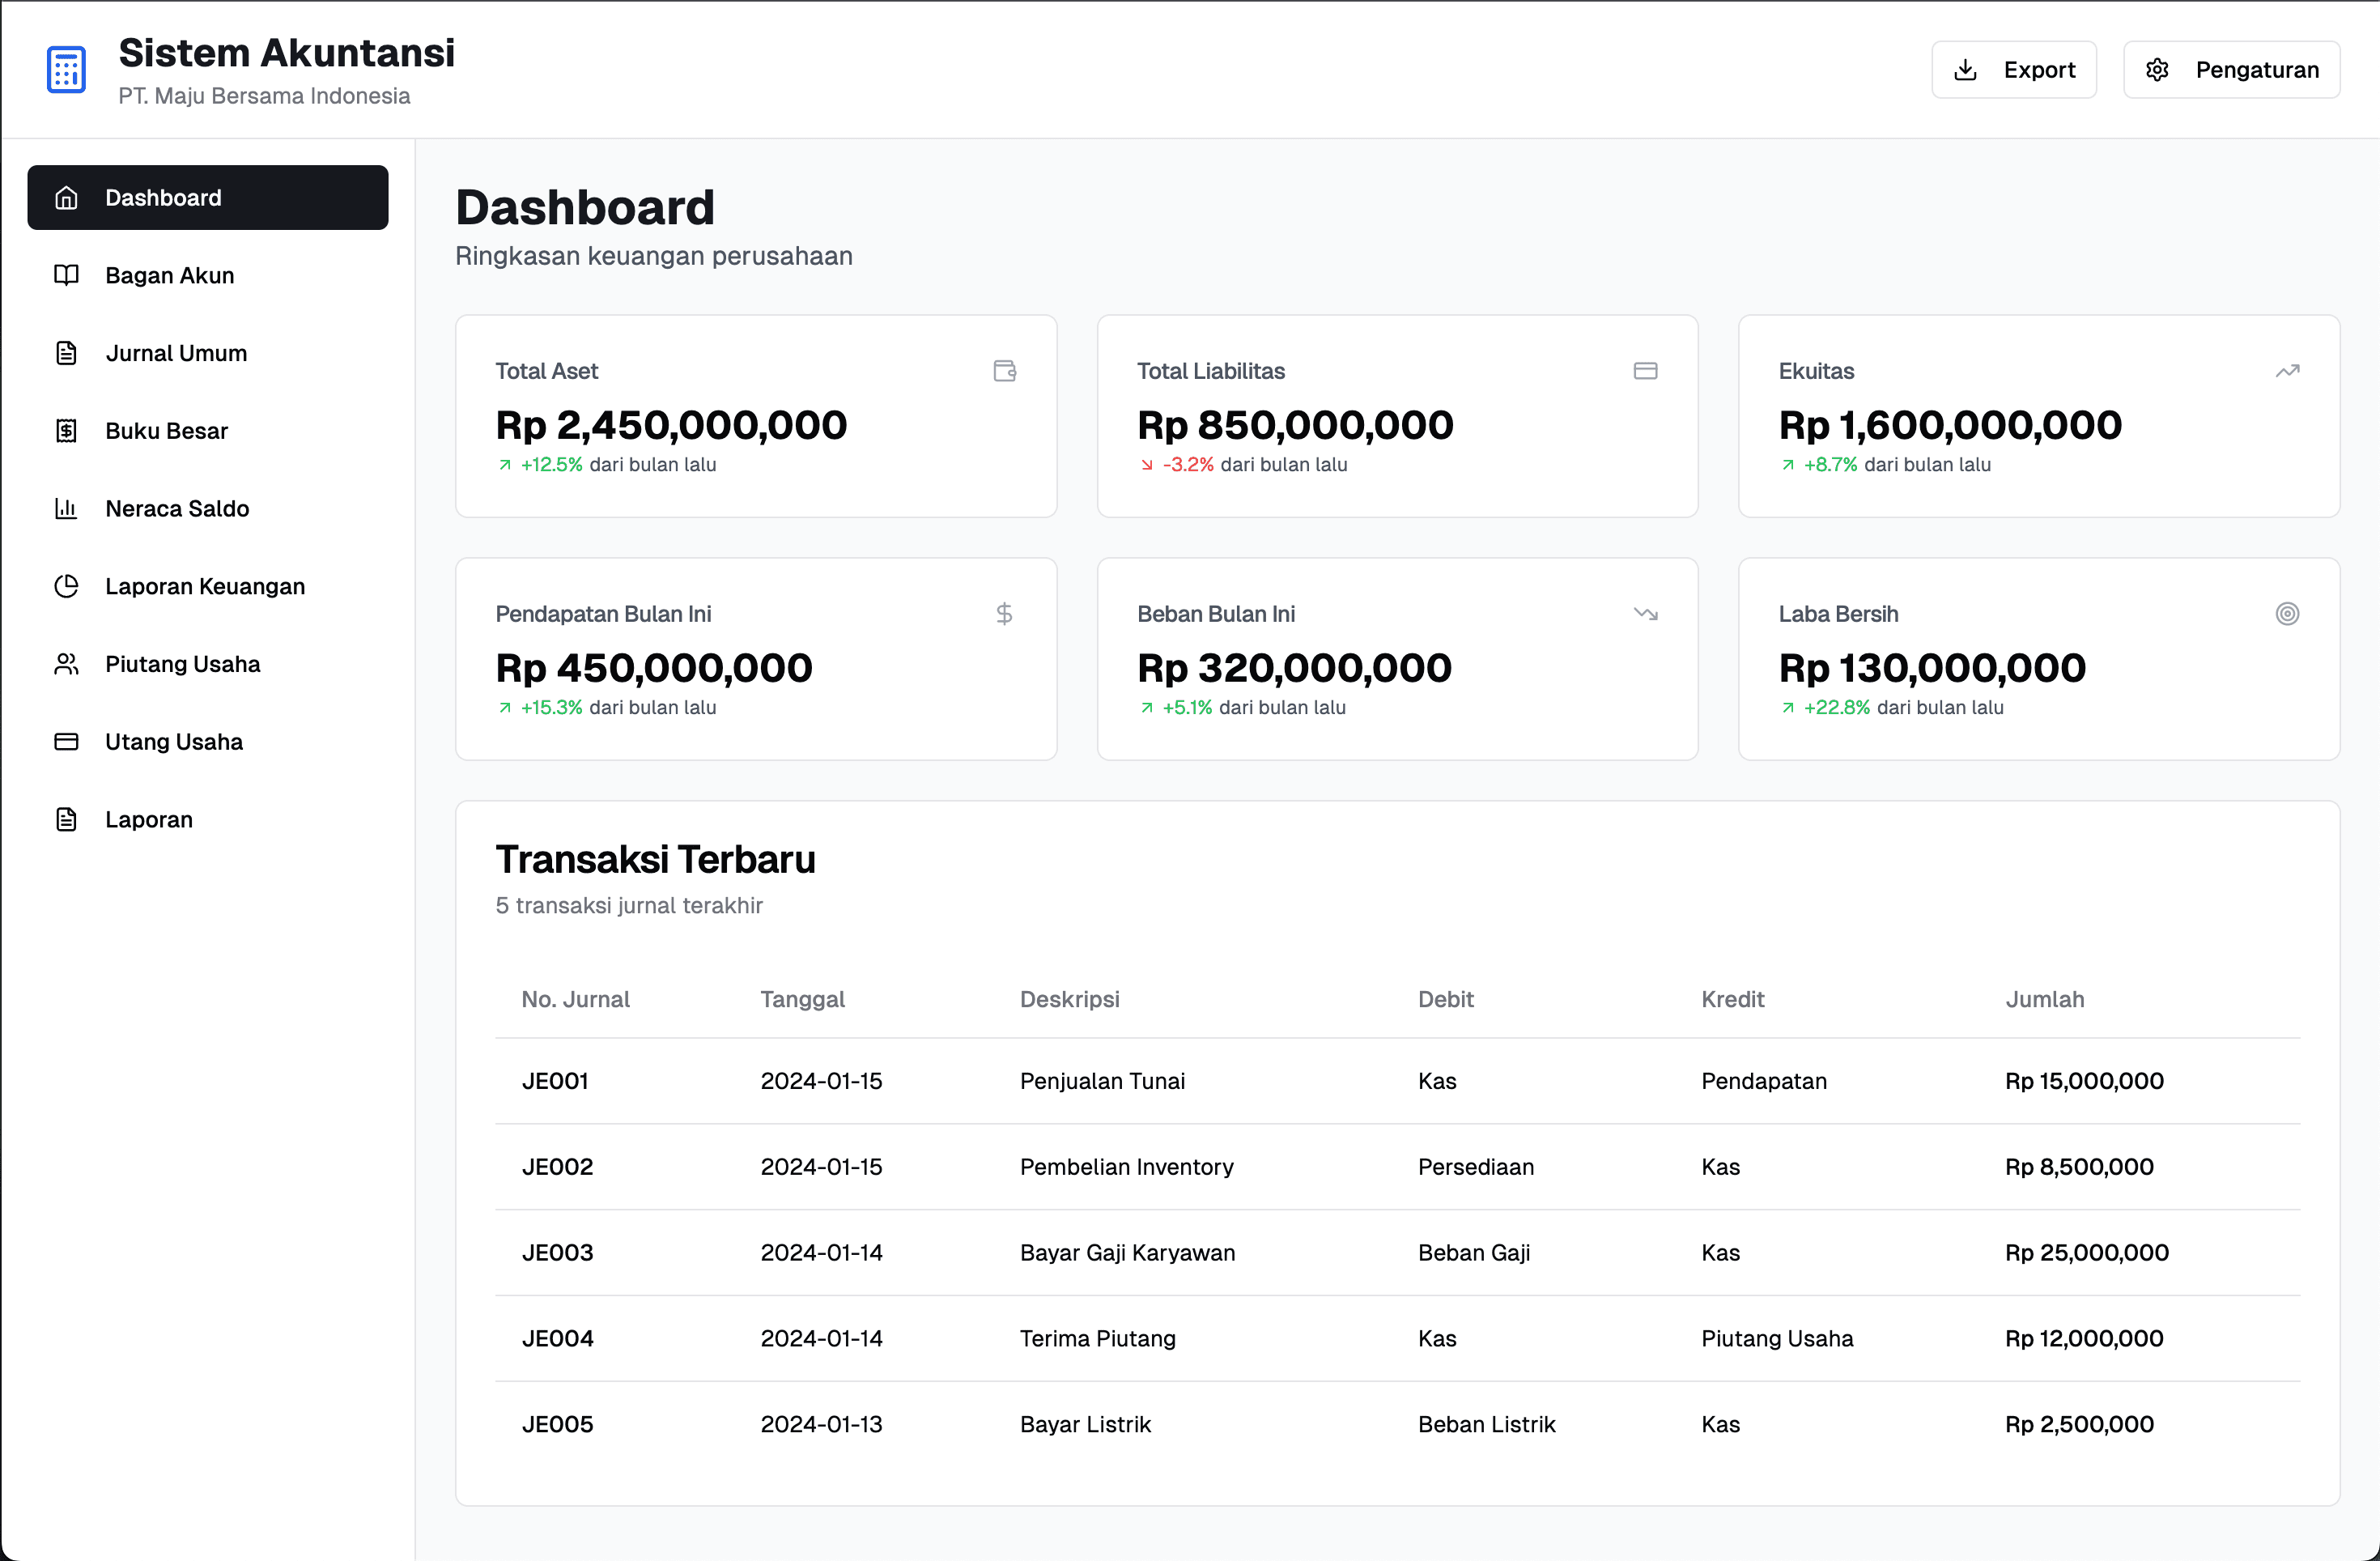Click the amount Rp 25,000,000

point(2087,1253)
